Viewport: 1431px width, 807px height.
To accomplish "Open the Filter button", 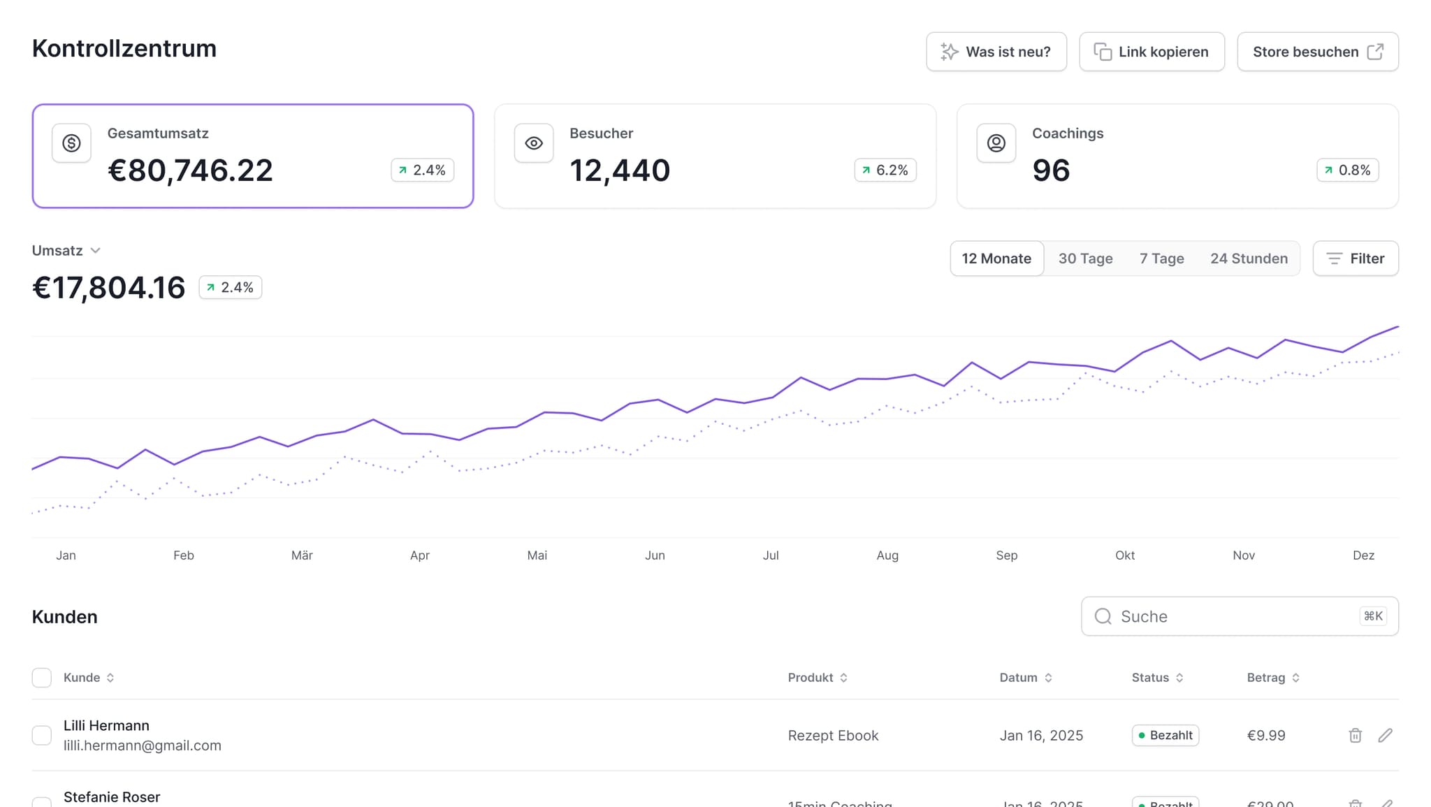I will pos(1355,259).
